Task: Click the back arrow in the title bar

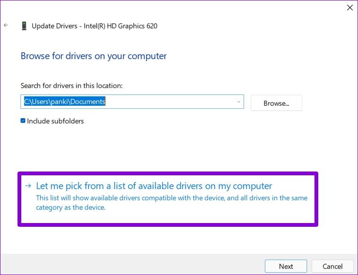Action: [x=6, y=26]
